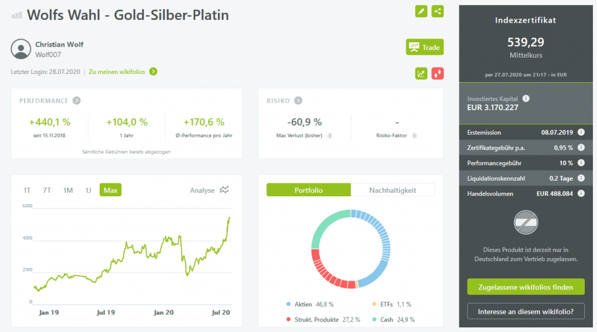
Task: Show info for Max Verlust
Action: coord(329,136)
